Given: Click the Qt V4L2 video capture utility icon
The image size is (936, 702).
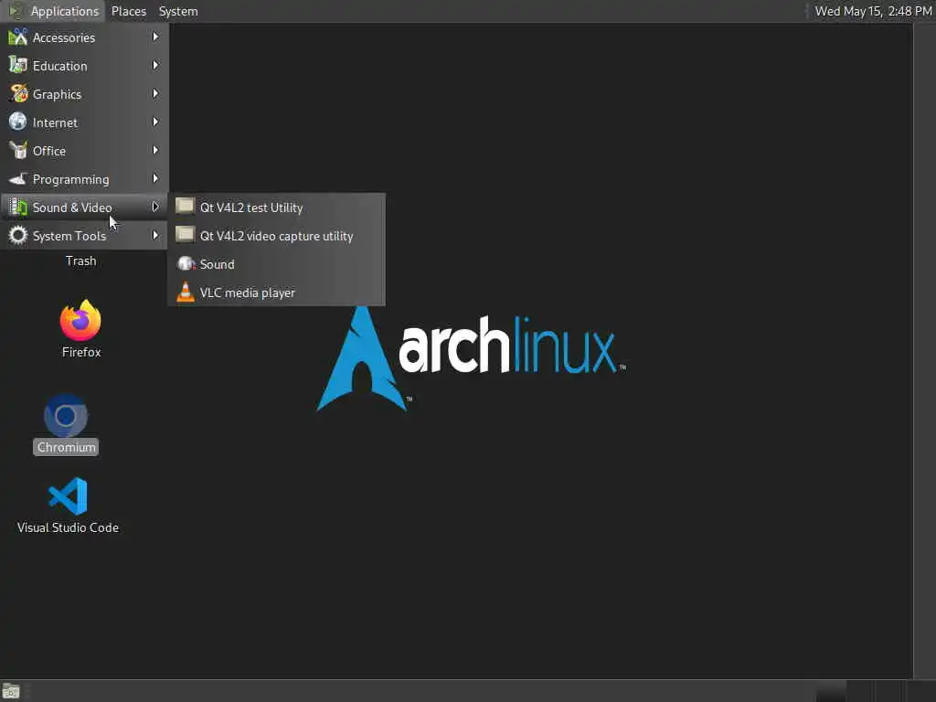Looking at the screenshot, I should coord(185,235).
